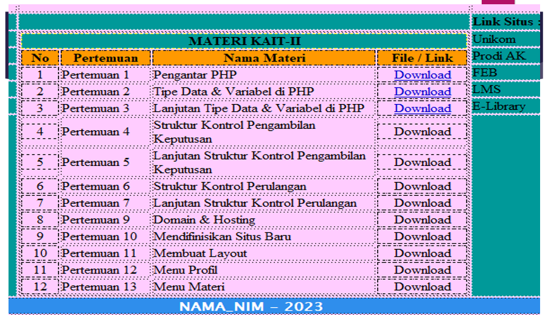This screenshot has height=315, width=548.
Task: Download the Menu Materi file
Action: tap(422, 286)
